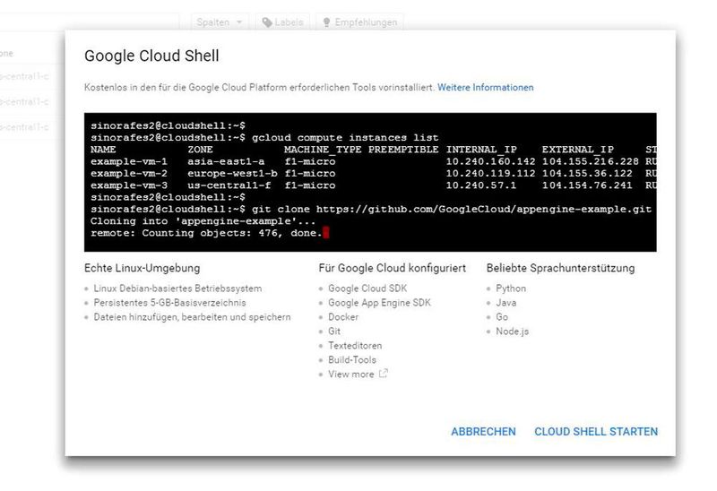
Task: Click the red terminal cursor block
Action: pyautogui.click(x=326, y=233)
